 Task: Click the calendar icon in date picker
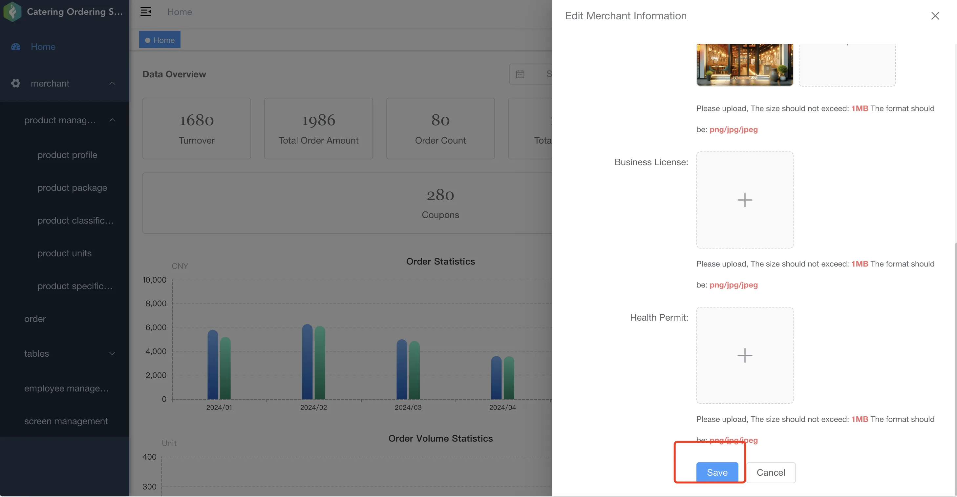point(520,74)
